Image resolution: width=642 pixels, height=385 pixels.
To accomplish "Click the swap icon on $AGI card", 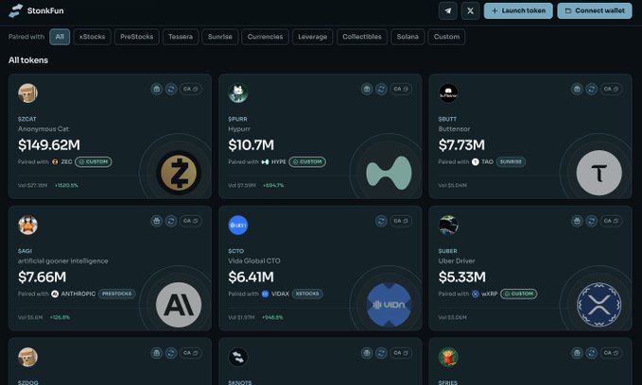I will 171,221.
